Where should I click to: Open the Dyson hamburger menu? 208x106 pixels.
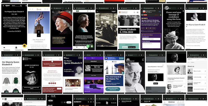(3, 6)
